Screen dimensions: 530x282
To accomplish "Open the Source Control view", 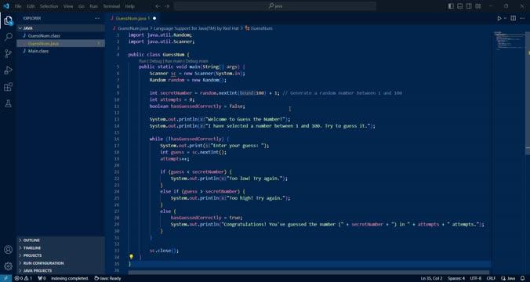I will [8, 53].
